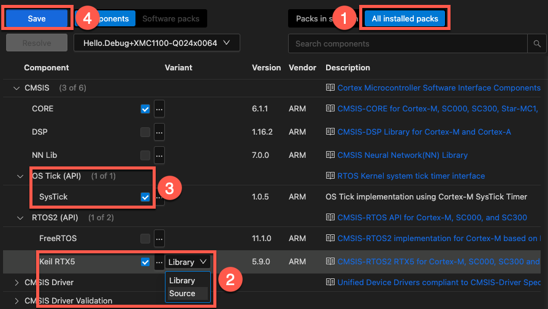
Task: Click the search magnifier icon
Action: (536, 43)
